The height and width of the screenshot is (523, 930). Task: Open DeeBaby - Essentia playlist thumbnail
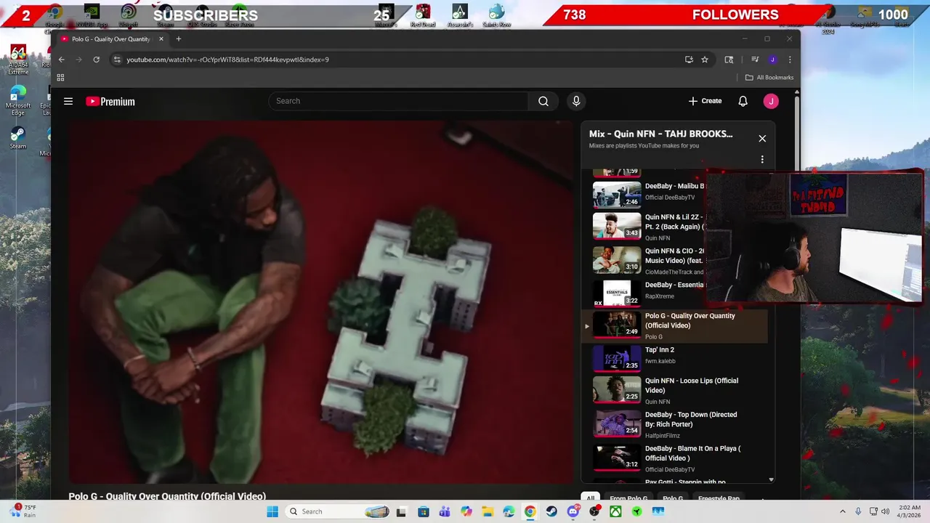pyautogui.click(x=617, y=293)
